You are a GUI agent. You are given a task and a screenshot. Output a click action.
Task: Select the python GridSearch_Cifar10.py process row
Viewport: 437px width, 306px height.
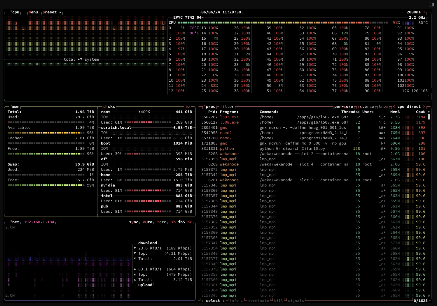(292, 149)
